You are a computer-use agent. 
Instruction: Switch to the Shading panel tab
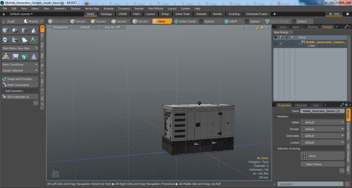(x=312, y=27)
